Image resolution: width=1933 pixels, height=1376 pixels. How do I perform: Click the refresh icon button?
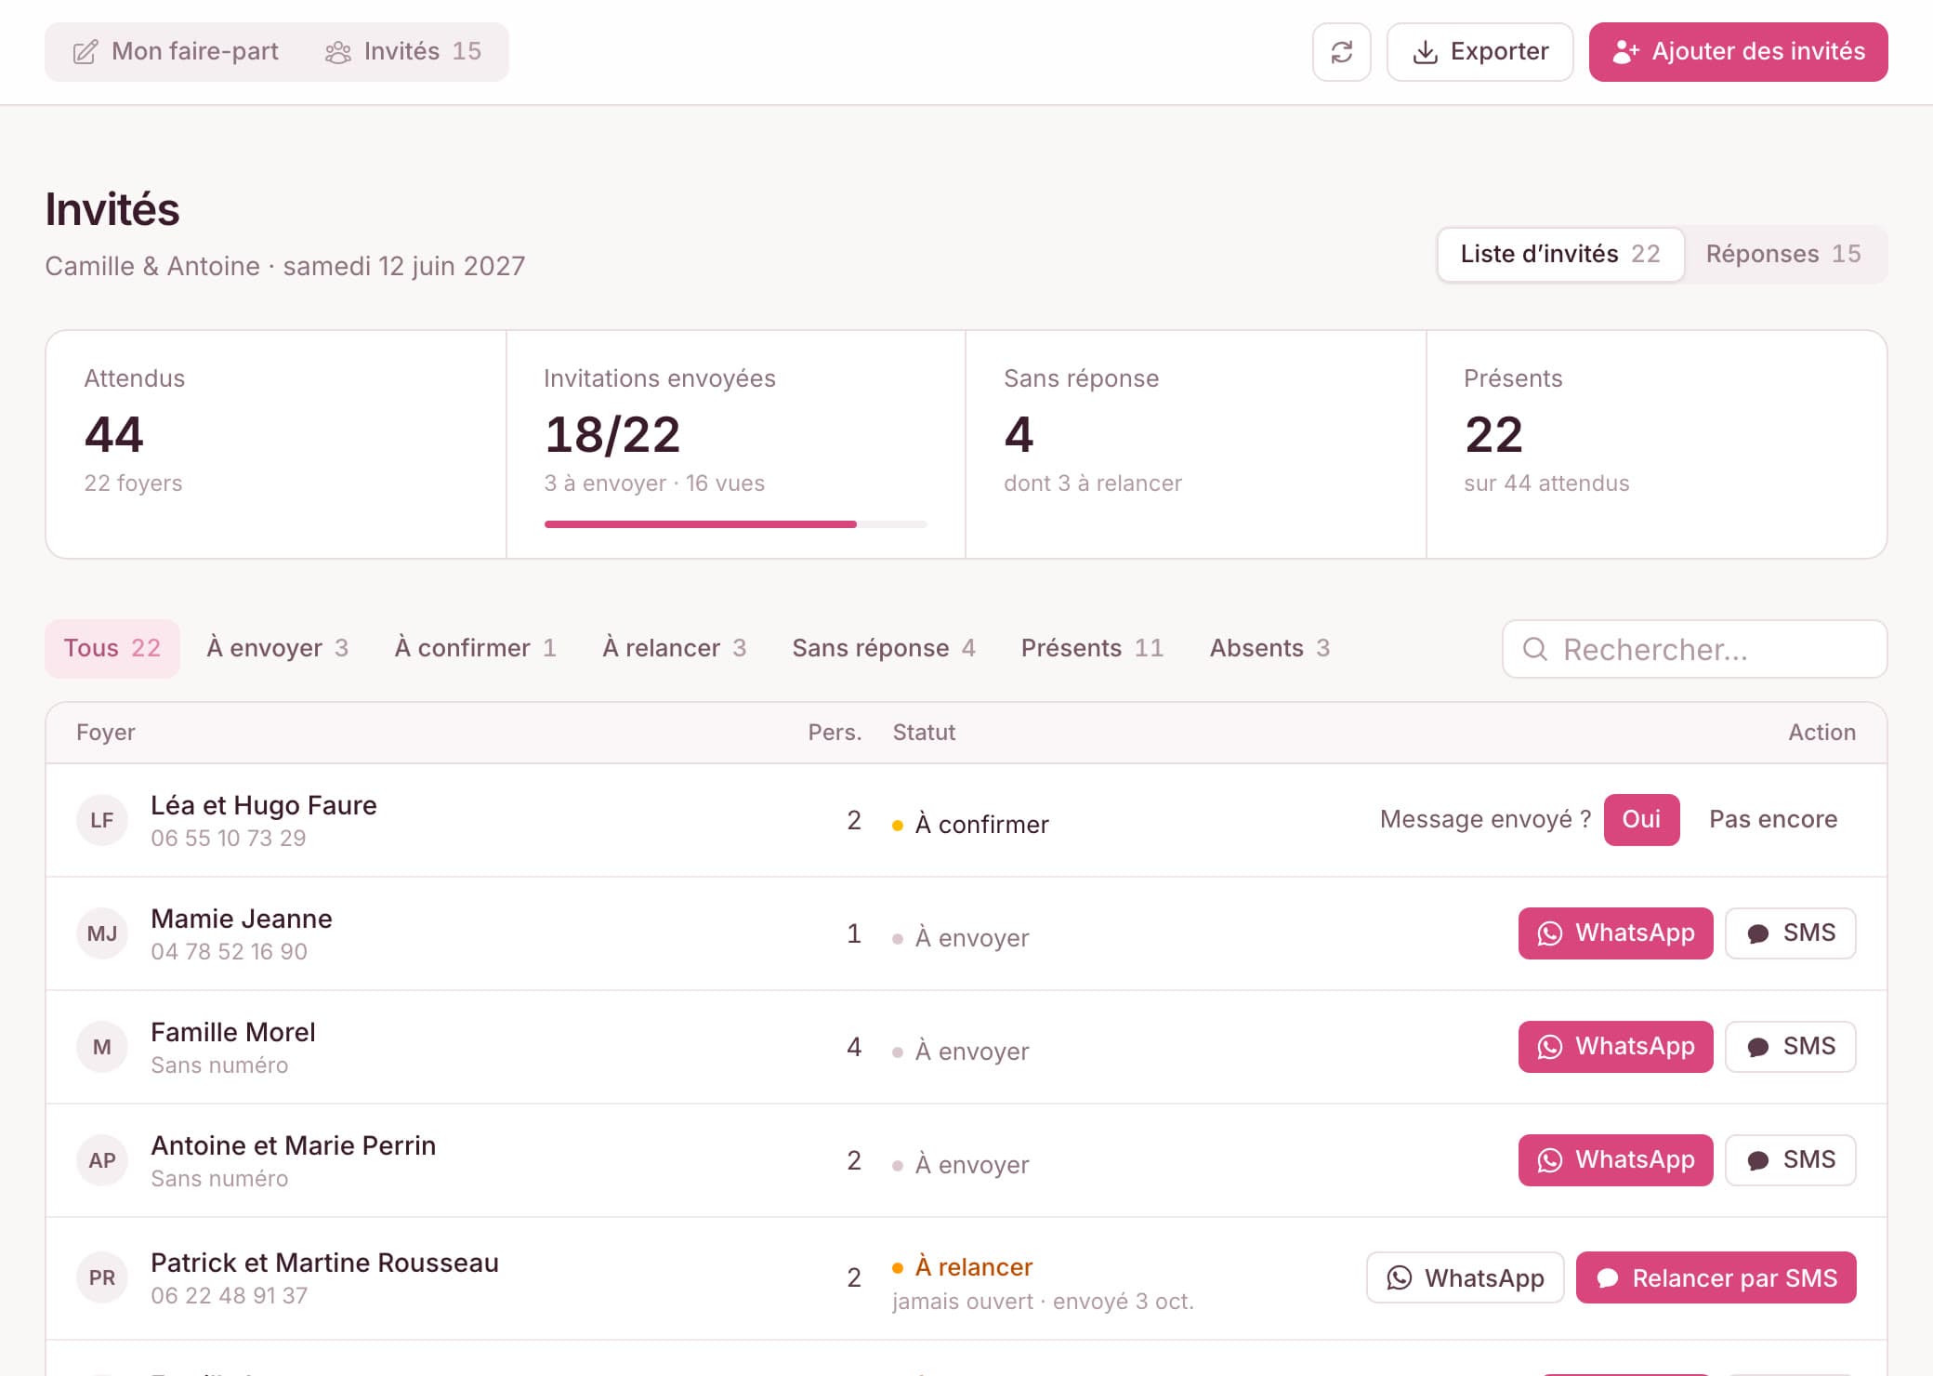tap(1341, 52)
